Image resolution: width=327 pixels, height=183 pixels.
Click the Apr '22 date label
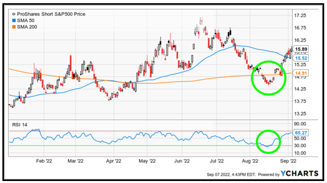tap(114, 161)
